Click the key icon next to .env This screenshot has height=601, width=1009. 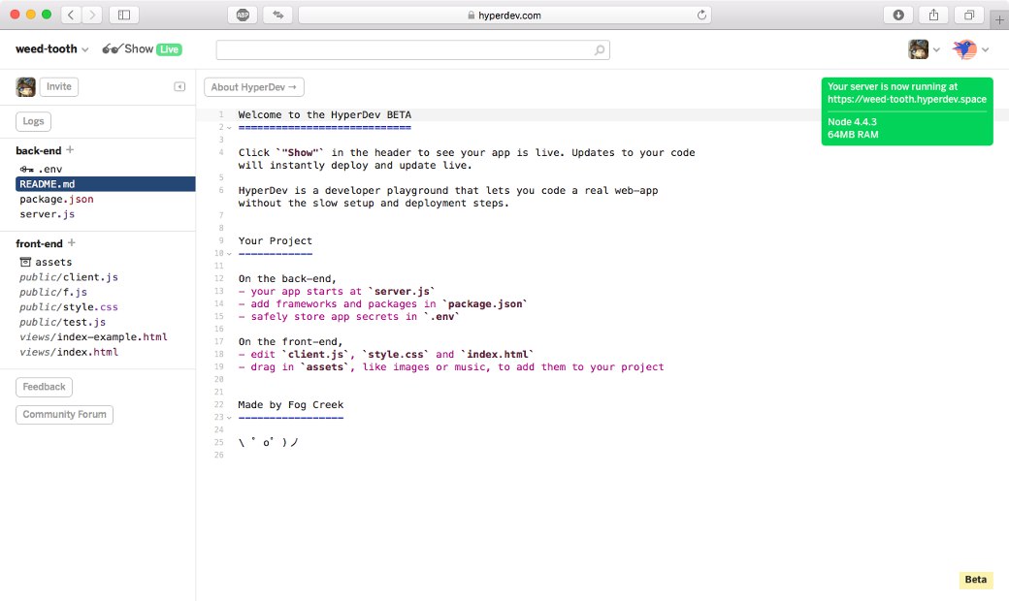pos(26,169)
